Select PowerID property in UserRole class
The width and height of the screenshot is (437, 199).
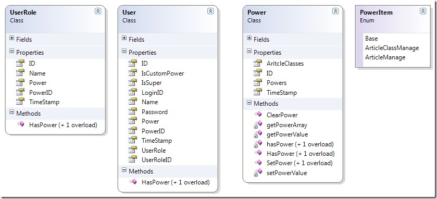coord(41,92)
